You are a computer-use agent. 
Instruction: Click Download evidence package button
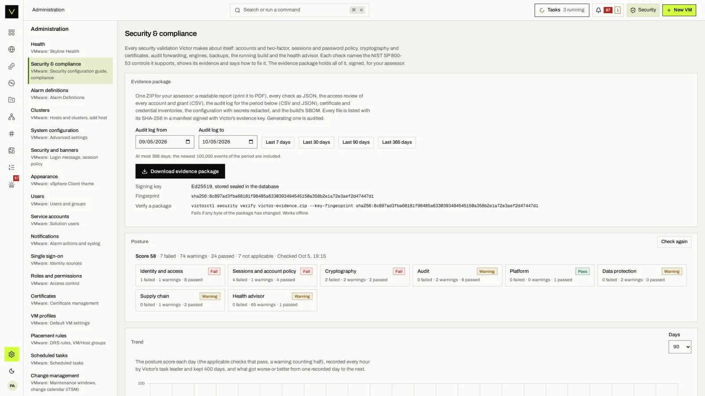180,171
